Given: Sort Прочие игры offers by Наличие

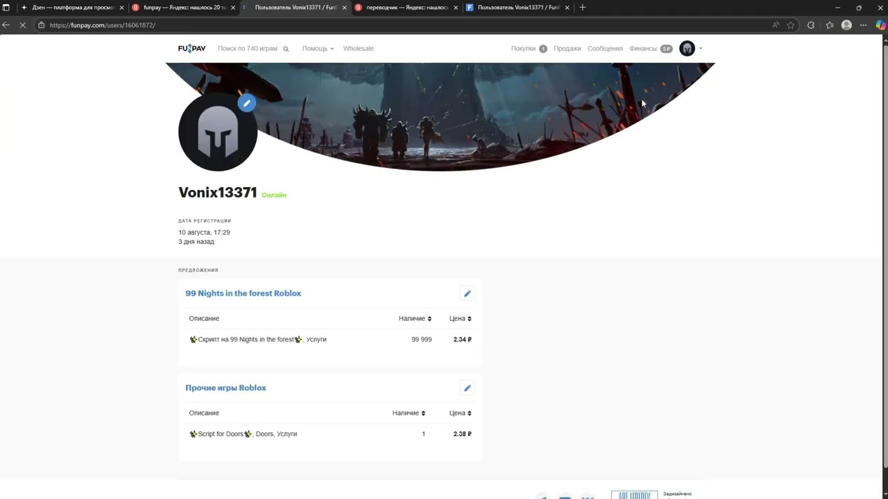Looking at the screenshot, I should [x=409, y=413].
